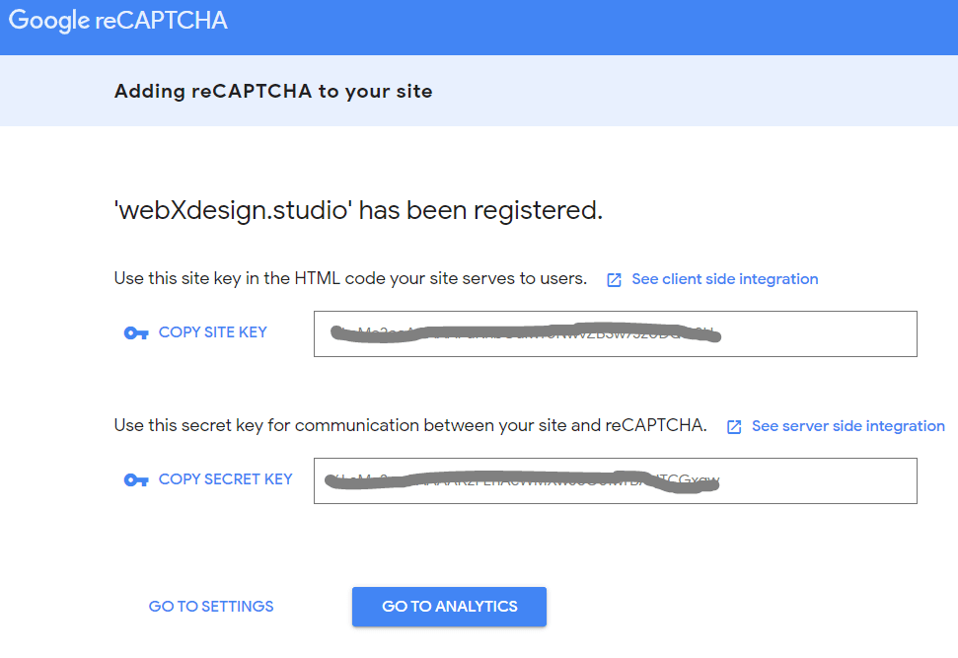
Task: Click the key icon beside COPY SECRET KEY
Action: coord(135,480)
